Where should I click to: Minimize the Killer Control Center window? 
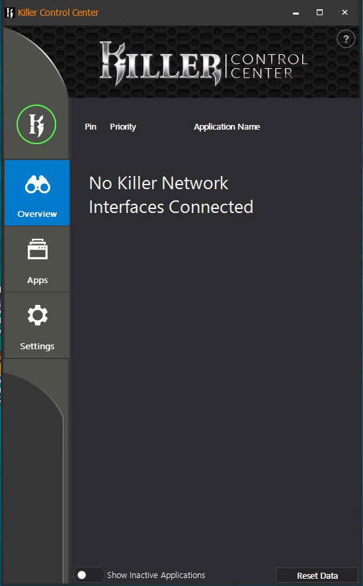[x=296, y=13]
